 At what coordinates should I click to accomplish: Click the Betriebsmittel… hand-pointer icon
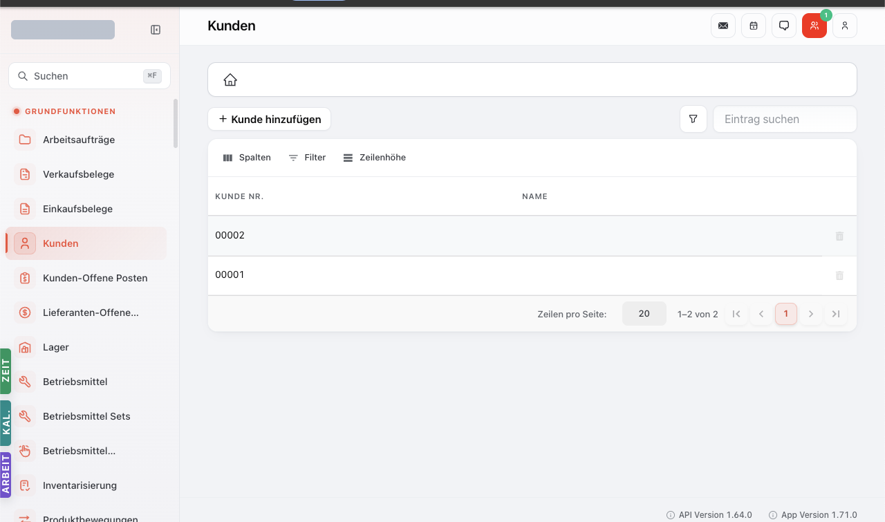point(25,451)
